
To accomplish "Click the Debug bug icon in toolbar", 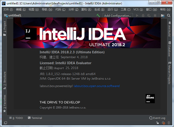I will 143,16.
